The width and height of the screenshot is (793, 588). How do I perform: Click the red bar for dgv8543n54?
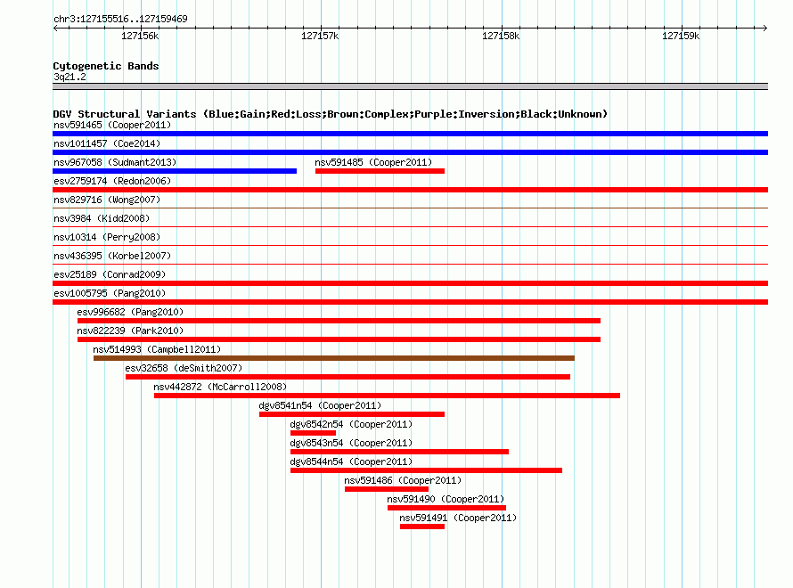pyautogui.click(x=399, y=452)
